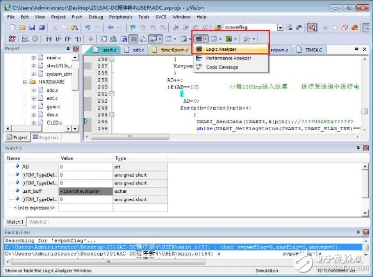373x277 pixels.
Task: Open the svpwmflag search combo dropdown
Action: pyautogui.click(x=280, y=28)
